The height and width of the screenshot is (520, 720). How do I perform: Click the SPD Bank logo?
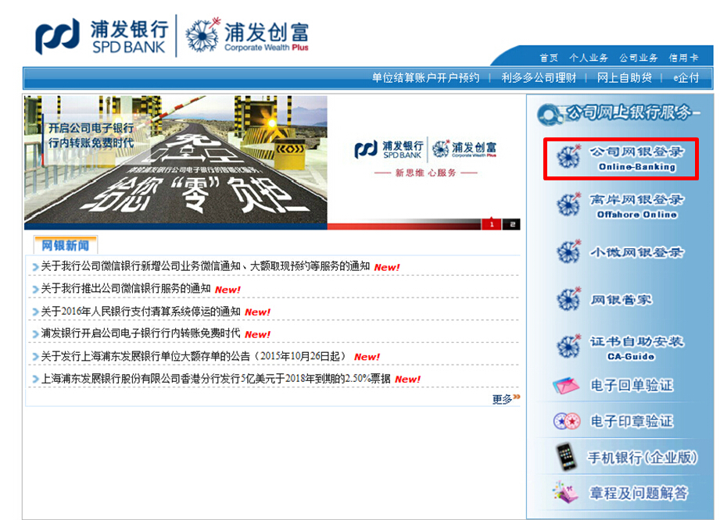click(x=102, y=36)
